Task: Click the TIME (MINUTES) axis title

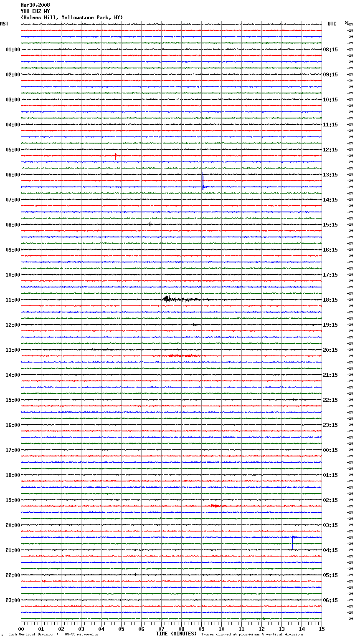Action: pyautogui.click(x=176, y=634)
